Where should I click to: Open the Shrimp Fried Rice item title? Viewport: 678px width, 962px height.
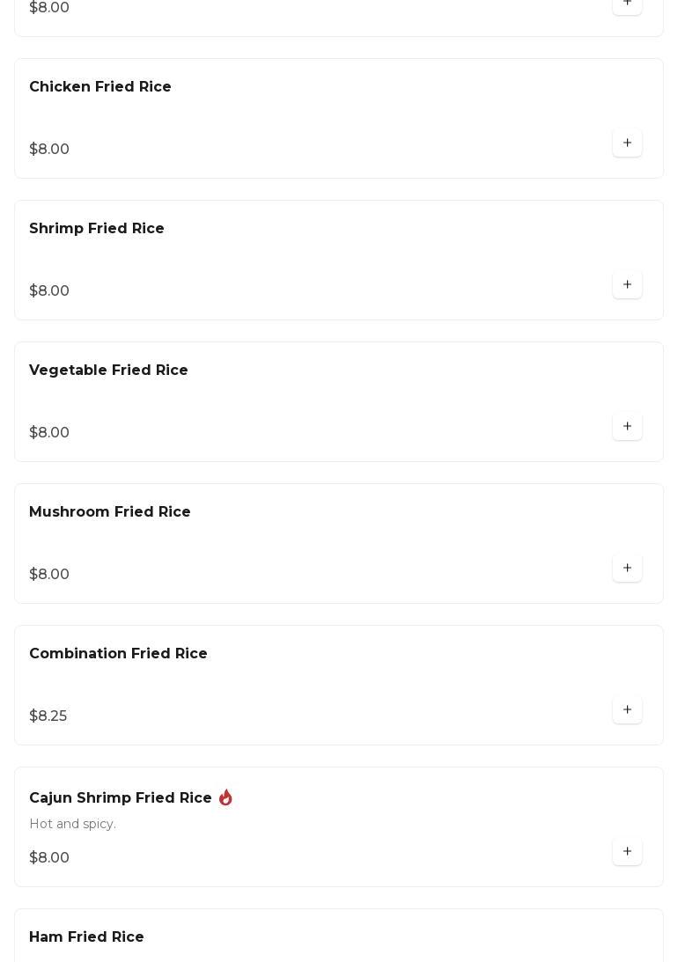click(x=97, y=229)
